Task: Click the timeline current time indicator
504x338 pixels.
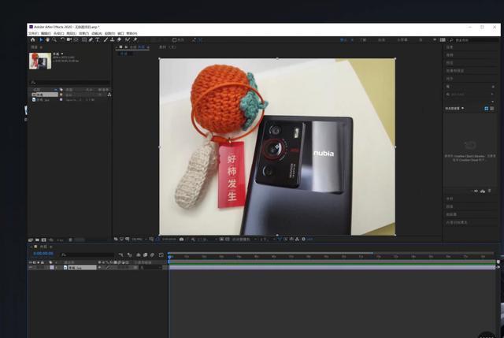Action: coord(169,256)
